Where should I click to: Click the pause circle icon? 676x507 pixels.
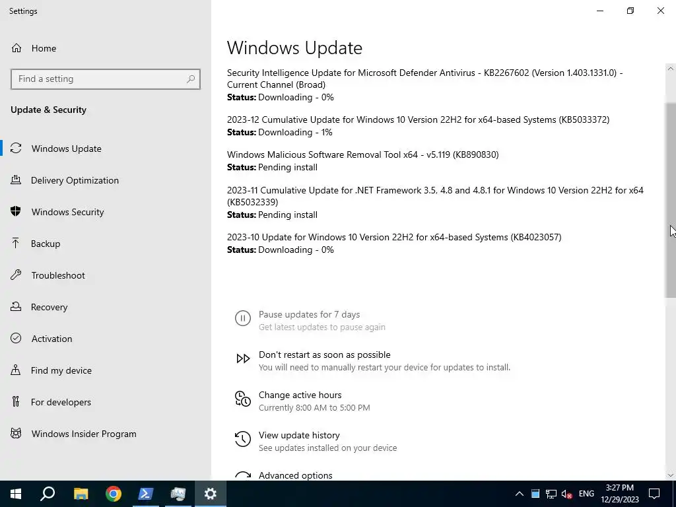[243, 319]
